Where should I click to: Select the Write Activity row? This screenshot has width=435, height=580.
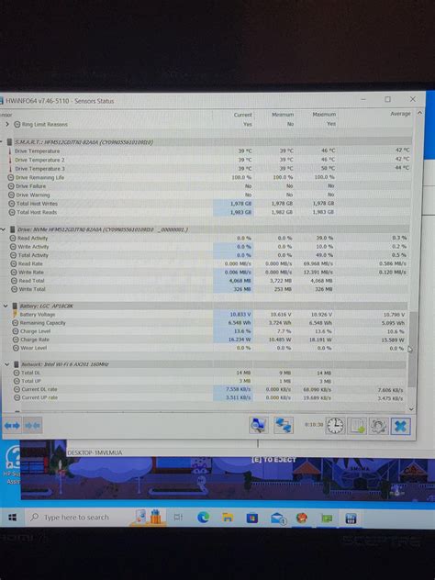tap(209, 247)
